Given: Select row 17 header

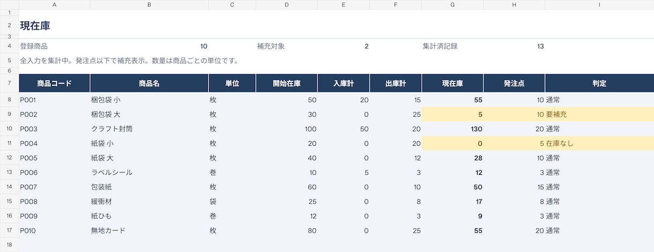Looking at the screenshot, I should coord(9,230).
